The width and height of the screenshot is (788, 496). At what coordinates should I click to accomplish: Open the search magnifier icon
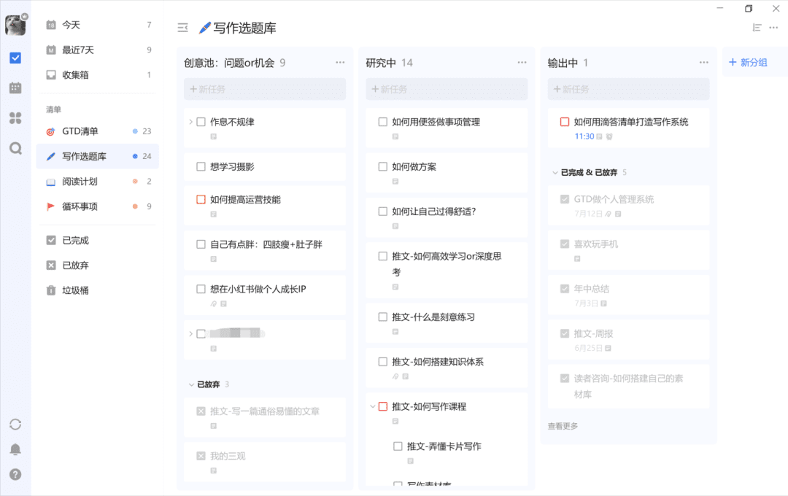coord(15,148)
